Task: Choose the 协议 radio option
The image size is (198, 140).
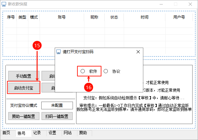Action: 106,71
